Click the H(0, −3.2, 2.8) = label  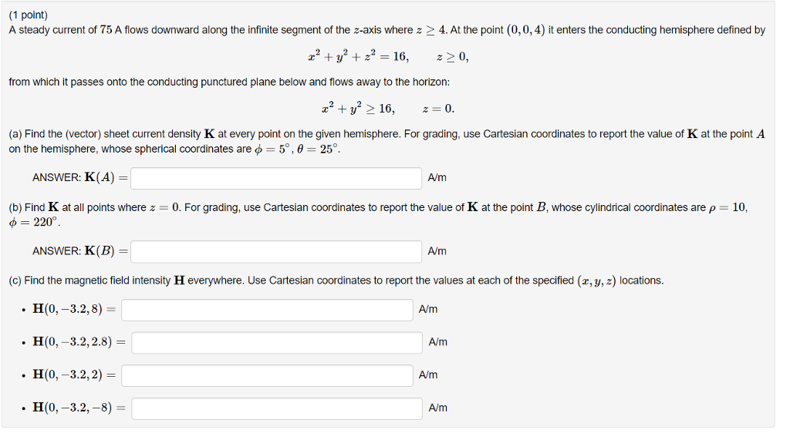point(79,342)
